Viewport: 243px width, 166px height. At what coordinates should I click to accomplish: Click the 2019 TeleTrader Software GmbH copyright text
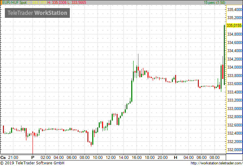point(32,163)
